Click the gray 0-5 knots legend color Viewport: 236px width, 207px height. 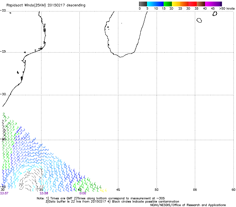pyautogui.click(x=143, y=4)
